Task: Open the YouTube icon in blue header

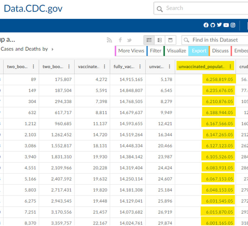Action: 226,25
